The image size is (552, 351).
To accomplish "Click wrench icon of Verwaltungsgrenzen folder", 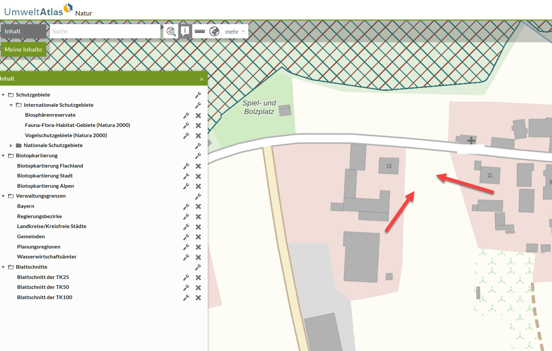I will click(198, 196).
